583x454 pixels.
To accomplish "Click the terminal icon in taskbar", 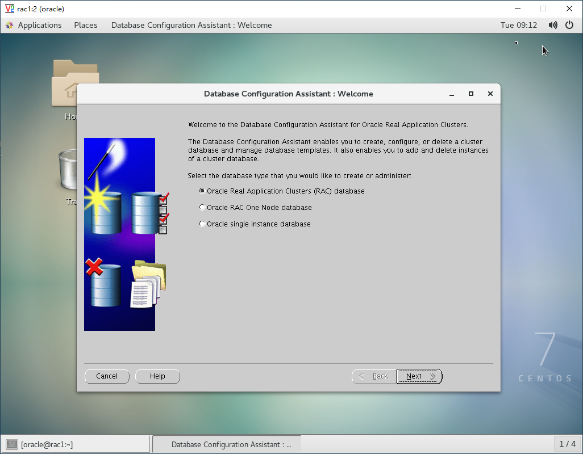I will [x=12, y=444].
